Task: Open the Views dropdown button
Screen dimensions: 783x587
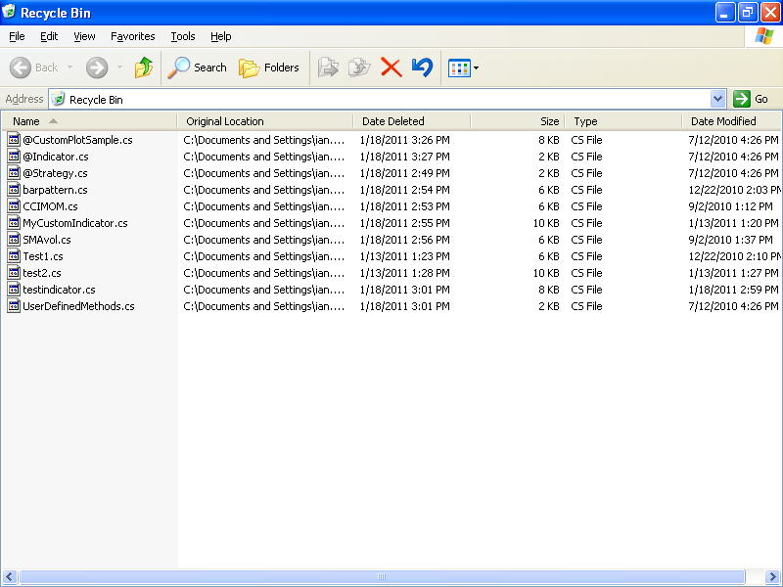Action: click(x=463, y=68)
